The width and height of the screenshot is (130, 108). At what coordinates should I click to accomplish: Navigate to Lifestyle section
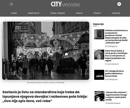pos(116,13)
